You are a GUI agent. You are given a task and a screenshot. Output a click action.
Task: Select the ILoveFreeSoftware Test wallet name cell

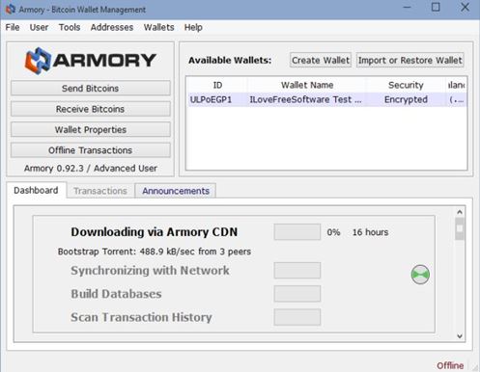306,99
